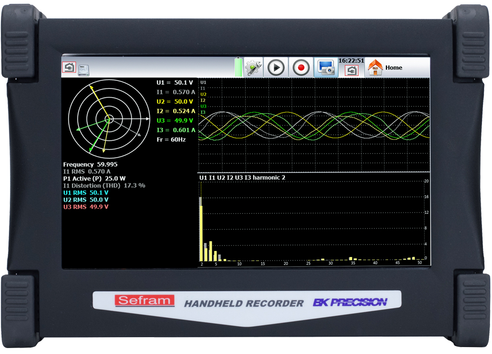Click the power analysis icon at top-left
Image resolution: width=492 pixels, height=354 pixels.
(69, 67)
